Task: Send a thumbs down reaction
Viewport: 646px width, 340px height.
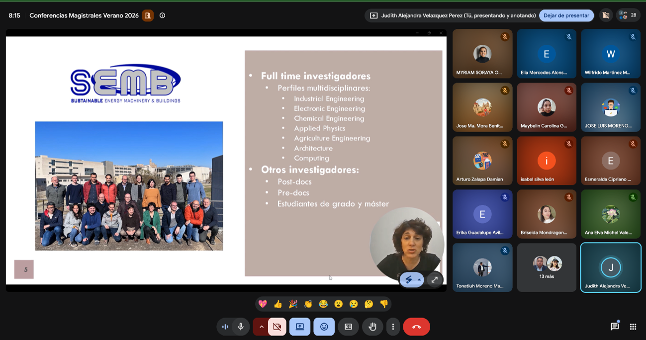Action: [384, 304]
